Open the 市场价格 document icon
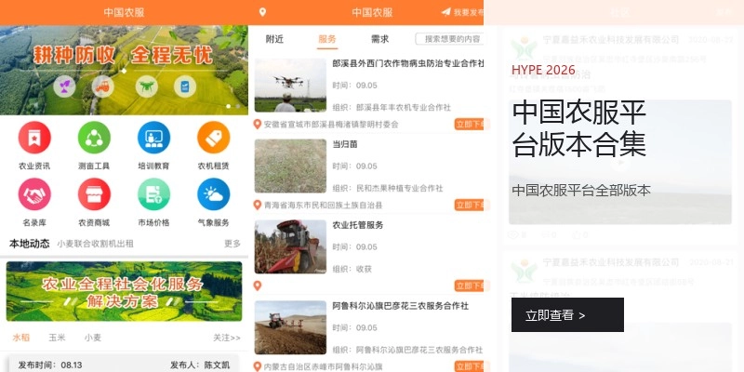Viewport: 744px width, 372px height. coord(153,194)
